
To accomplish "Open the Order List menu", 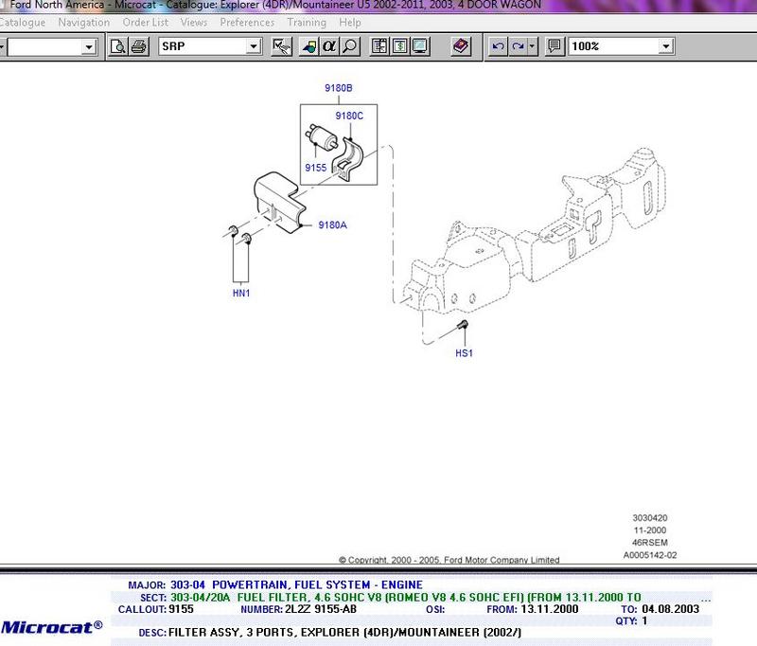I will 146,22.
